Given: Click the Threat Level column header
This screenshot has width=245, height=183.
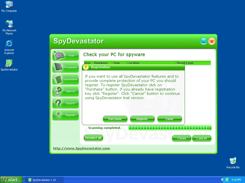Looking at the screenshot, I should tap(185, 62).
